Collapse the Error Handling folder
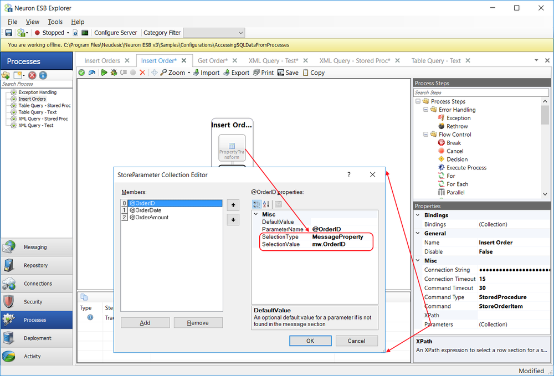The height and width of the screenshot is (376, 554). click(x=425, y=110)
